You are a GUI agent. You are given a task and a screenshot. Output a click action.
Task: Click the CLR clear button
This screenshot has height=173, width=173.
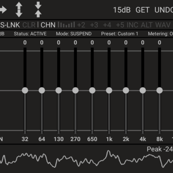tap(29, 25)
